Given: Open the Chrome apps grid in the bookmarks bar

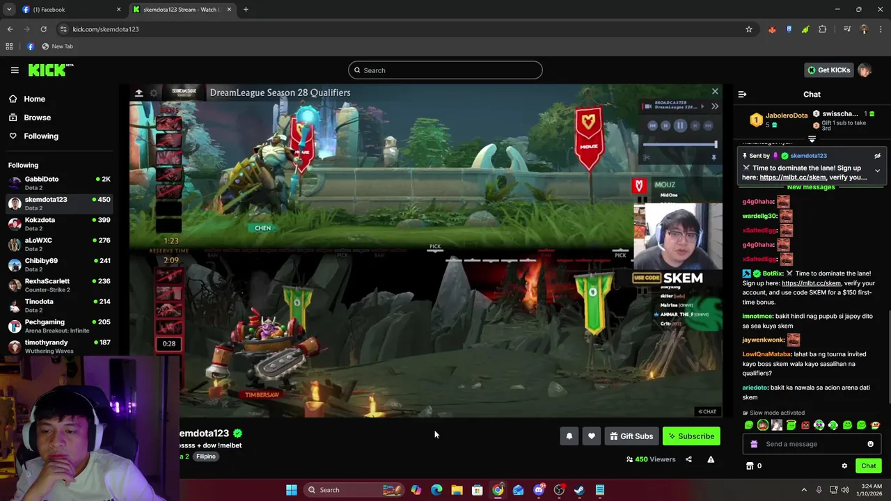Looking at the screenshot, I should (x=9, y=47).
